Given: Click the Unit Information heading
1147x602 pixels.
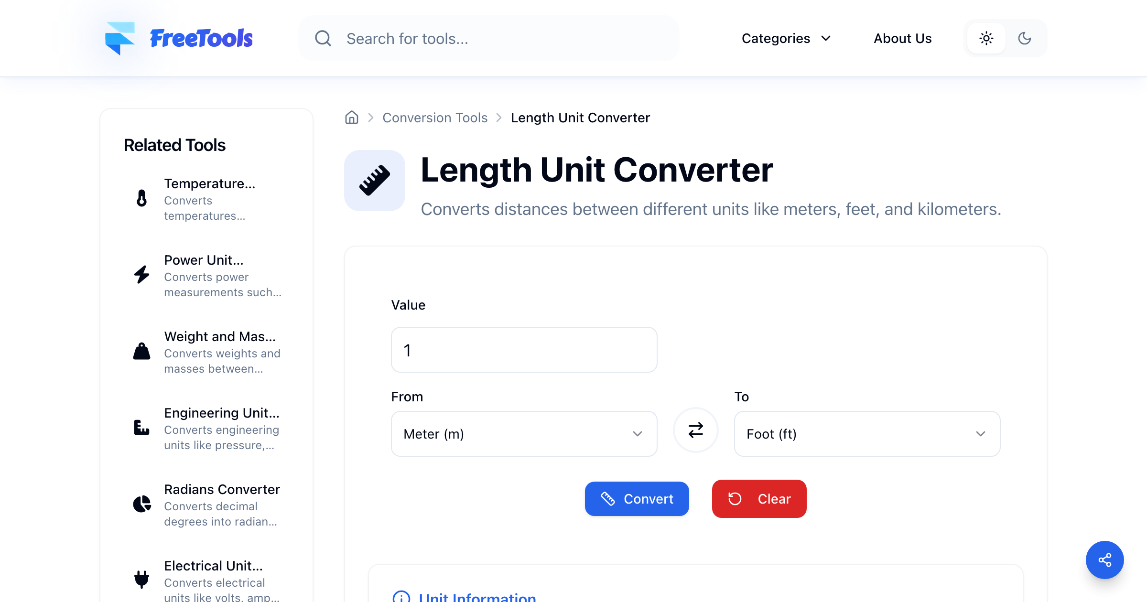Looking at the screenshot, I should point(477,597).
